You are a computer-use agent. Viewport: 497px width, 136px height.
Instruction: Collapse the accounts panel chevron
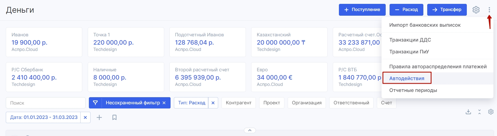coord(250,130)
